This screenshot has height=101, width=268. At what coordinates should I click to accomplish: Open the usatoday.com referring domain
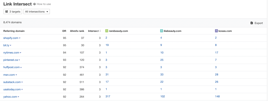point(12,89)
